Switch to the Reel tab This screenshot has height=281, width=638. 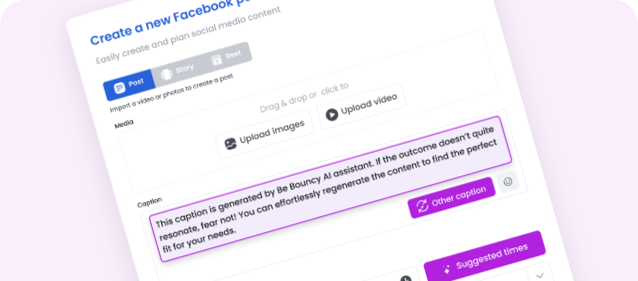point(233,55)
